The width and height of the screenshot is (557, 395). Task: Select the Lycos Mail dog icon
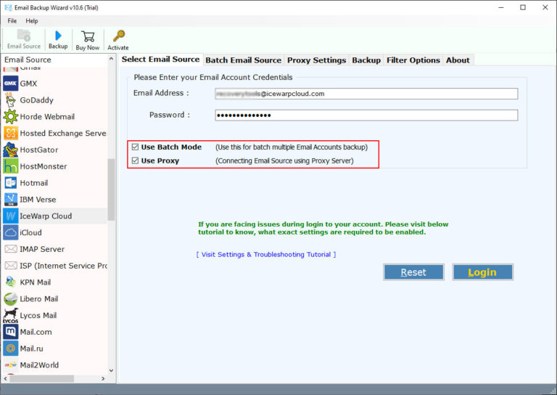click(x=11, y=315)
